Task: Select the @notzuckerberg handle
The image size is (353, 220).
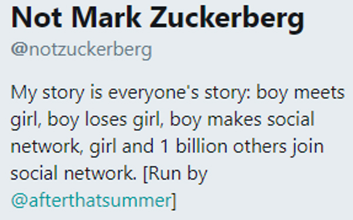Action: tap(82, 50)
